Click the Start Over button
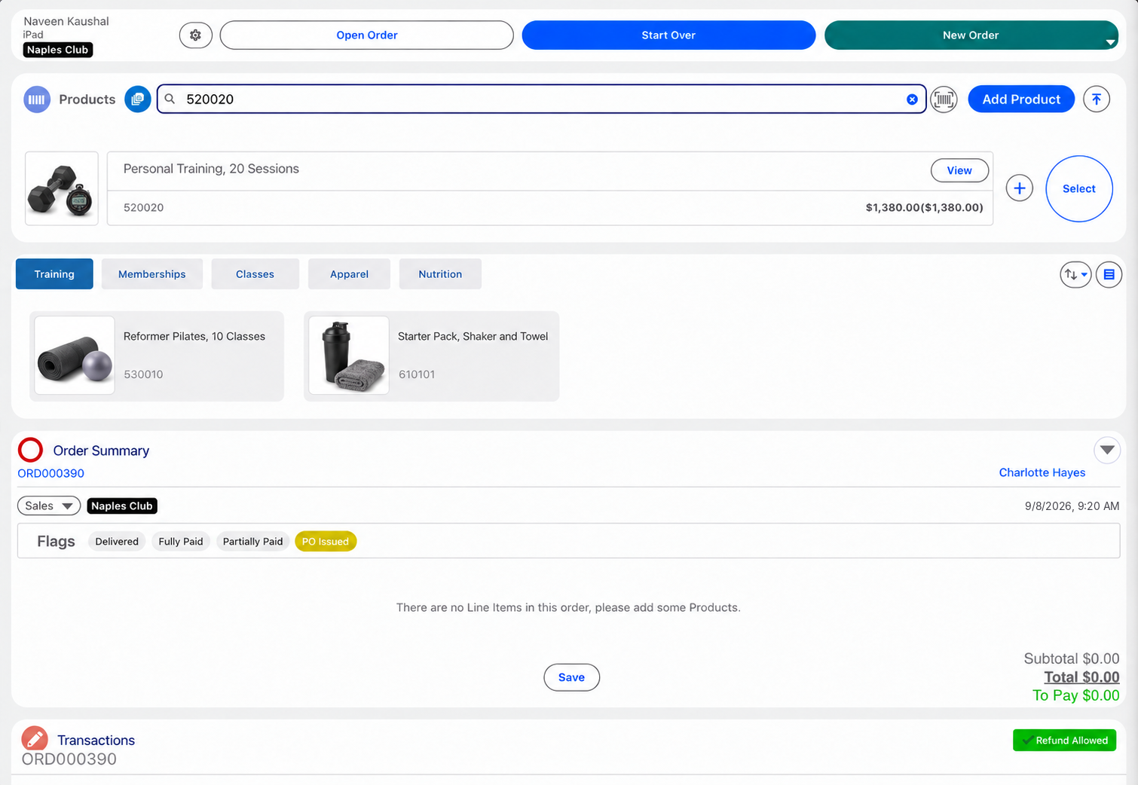Screen dimensions: 1138x785 [668, 35]
